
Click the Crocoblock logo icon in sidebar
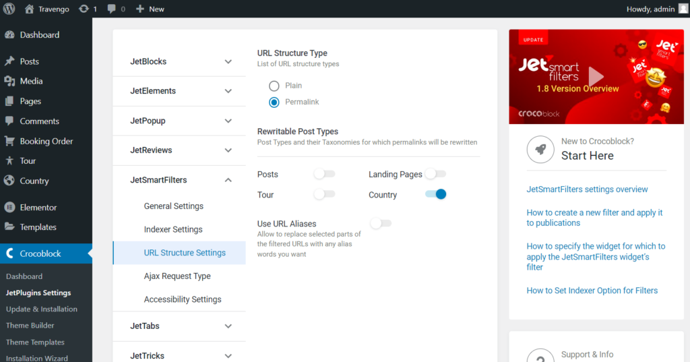point(9,253)
